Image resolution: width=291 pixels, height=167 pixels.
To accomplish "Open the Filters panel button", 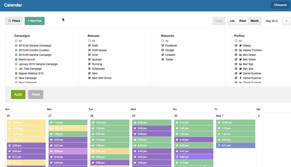I will (14, 21).
